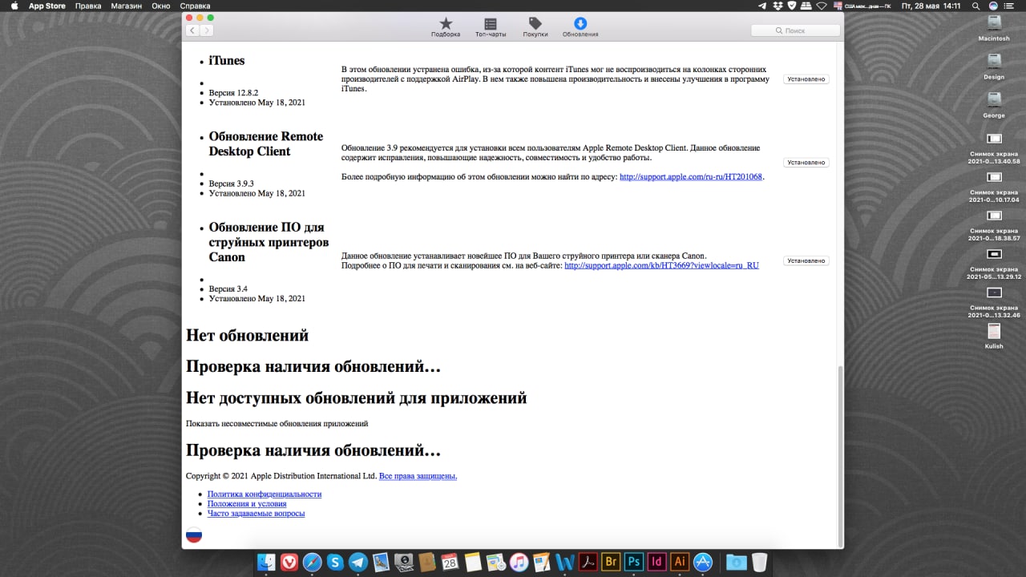The width and height of the screenshot is (1026, 577).
Task: Open Skype from the Dock
Action: point(335,562)
